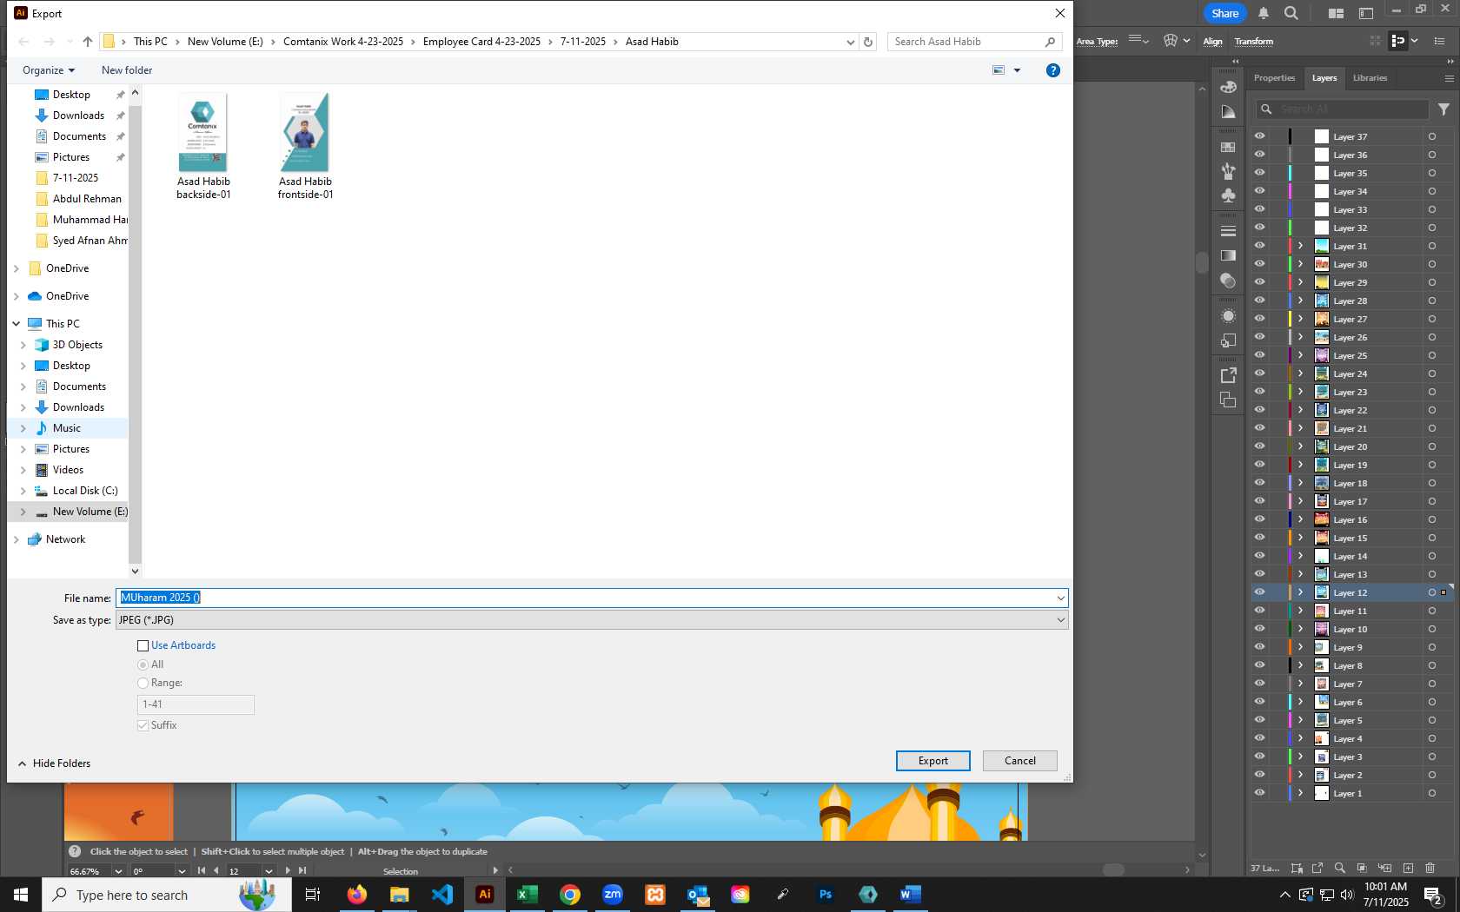Hide Layer 37 with eye icon
Image resolution: width=1460 pixels, height=912 pixels.
pyautogui.click(x=1259, y=136)
